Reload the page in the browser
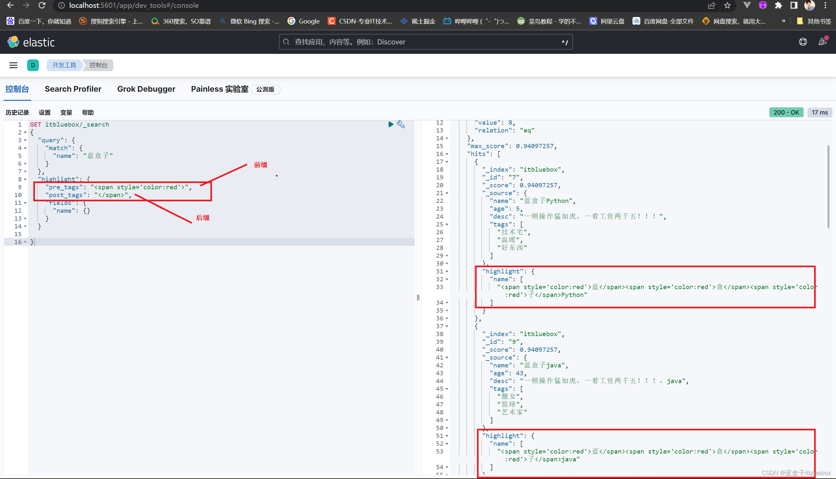 (42, 5)
